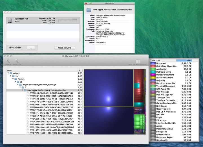Click the private folder icon

pyautogui.click(x=11, y=73)
